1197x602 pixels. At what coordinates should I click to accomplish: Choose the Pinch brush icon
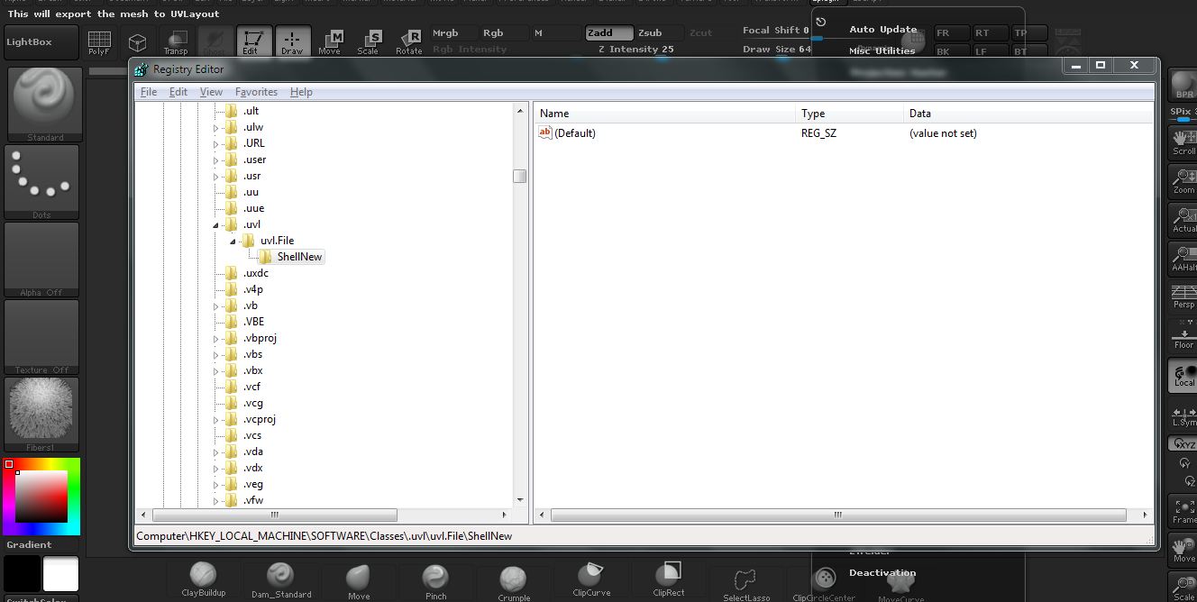[x=435, y=578]
